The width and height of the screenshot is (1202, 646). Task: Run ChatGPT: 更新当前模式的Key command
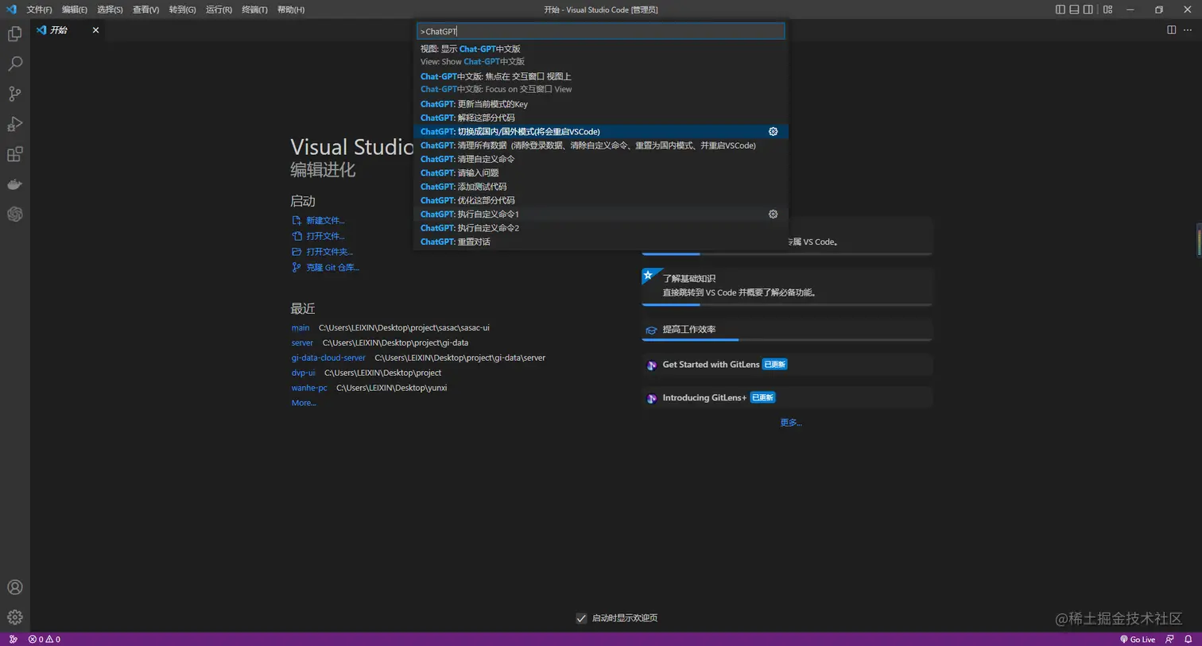601,104
